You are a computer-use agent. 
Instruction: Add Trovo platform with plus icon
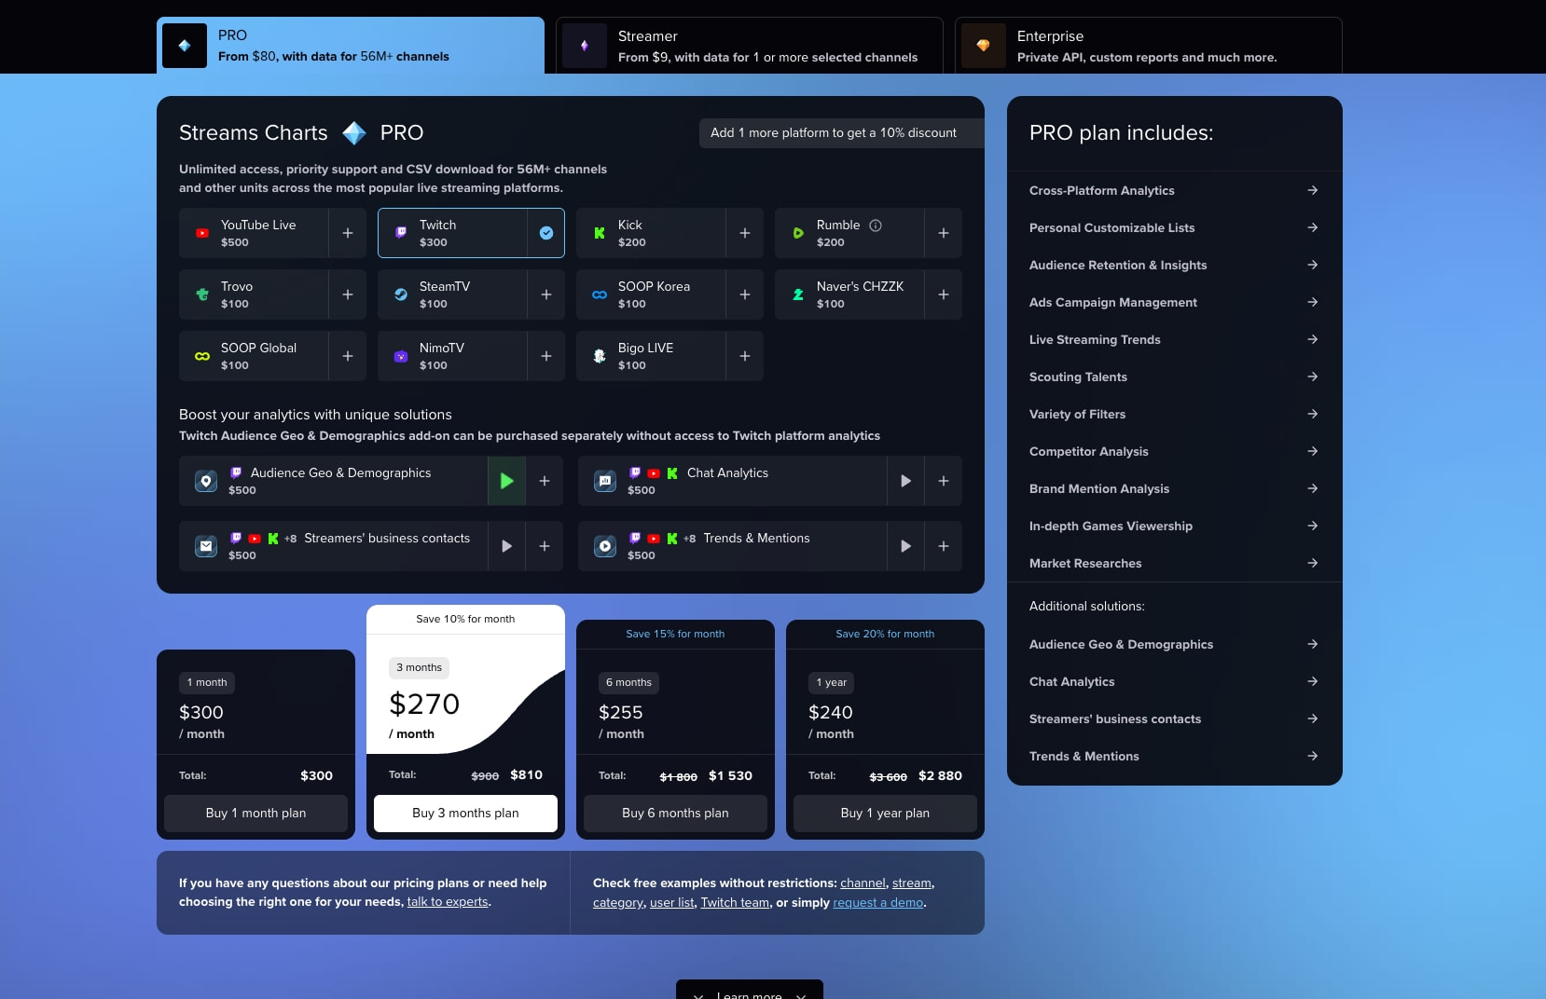tap(348, 294)
